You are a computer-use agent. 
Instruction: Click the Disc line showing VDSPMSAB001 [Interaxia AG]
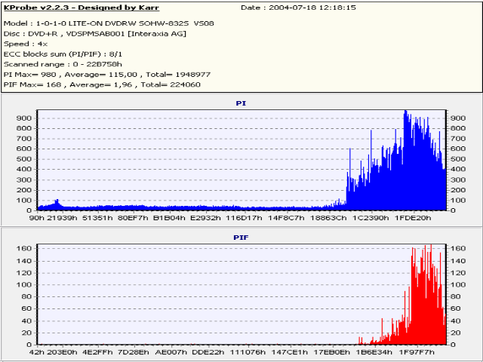click(95, 33)
